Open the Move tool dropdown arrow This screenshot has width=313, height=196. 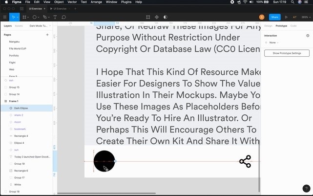[x=18, y=18]
